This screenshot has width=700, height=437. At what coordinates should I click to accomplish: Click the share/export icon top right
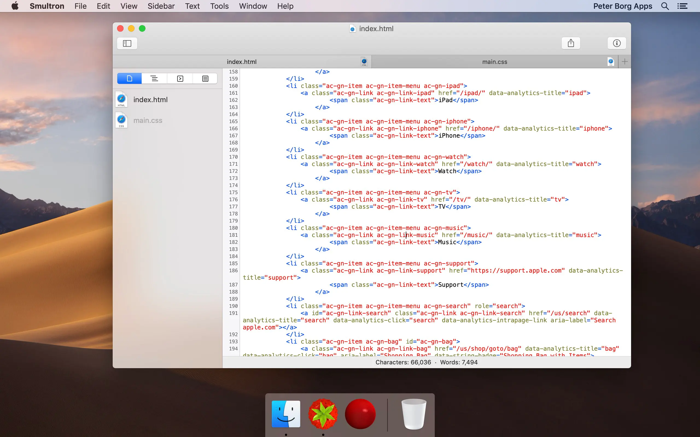tap(571, 43)
